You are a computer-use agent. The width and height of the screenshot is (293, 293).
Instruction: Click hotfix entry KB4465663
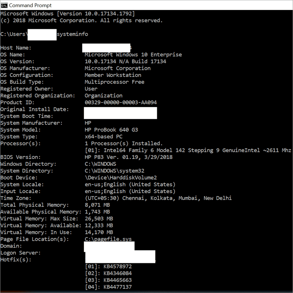point(108,280)
